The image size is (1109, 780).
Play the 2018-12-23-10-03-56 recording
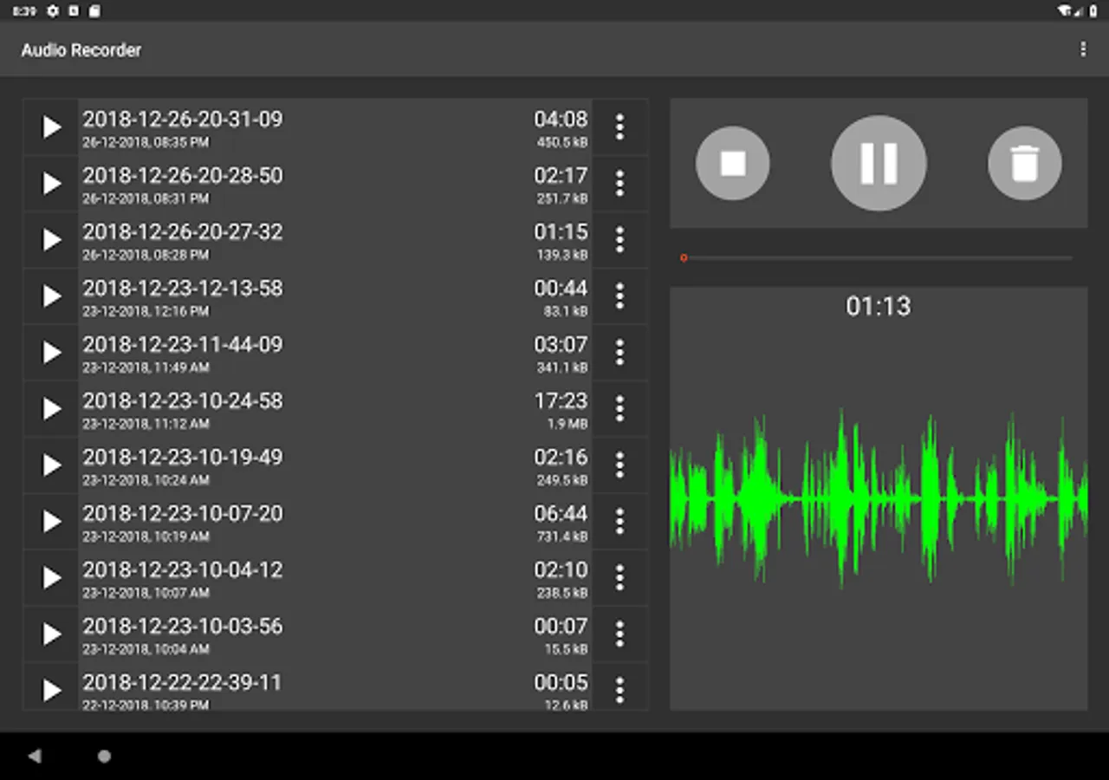tap(51, 634)
